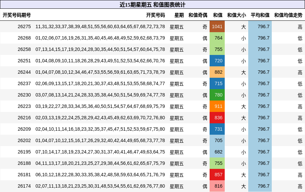The height and width of the screenshot is (192, 305).
Task: Select the pink 816 sum cell
Action: click(217, 186)
